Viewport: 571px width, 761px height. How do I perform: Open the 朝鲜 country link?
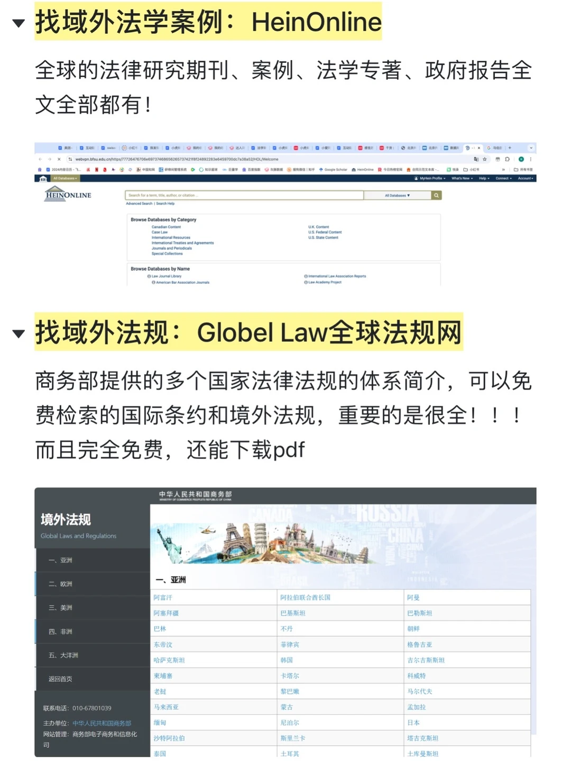tap(413, 629)
